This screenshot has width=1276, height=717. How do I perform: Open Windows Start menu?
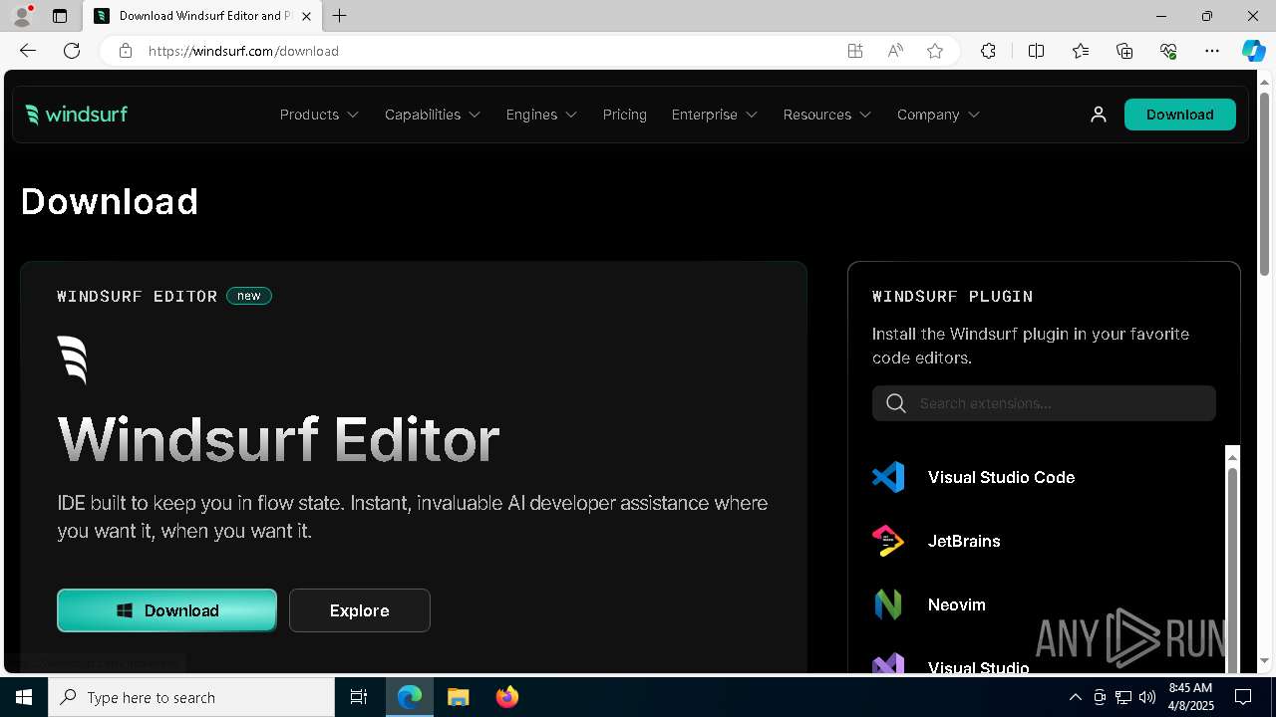point(24,697)
